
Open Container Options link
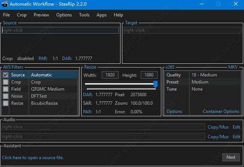tap(221, 111)
